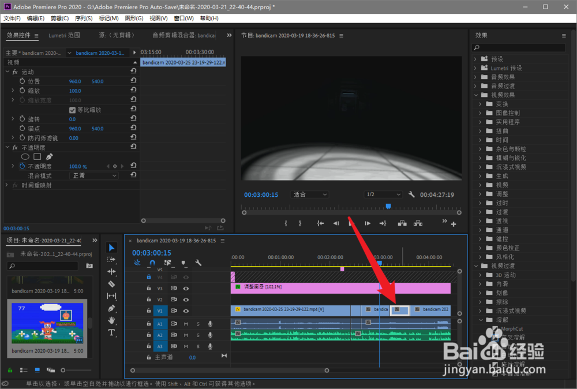
Task: Collapse the 运动 effect group
Action: coord(8,72)
